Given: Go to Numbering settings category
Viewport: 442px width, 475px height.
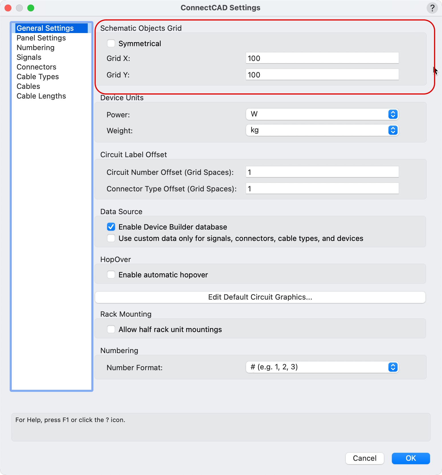Looking at the screenshot, I should coord(36,48).
